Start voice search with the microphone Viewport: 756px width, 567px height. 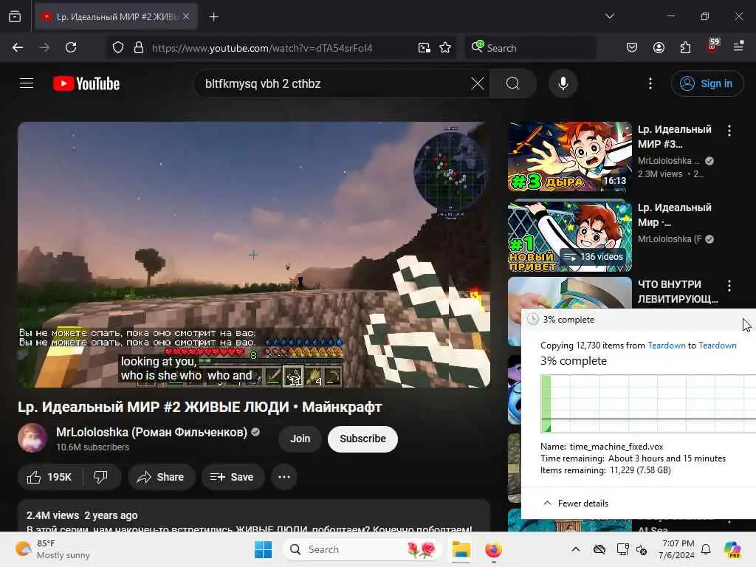coord(563,83)
